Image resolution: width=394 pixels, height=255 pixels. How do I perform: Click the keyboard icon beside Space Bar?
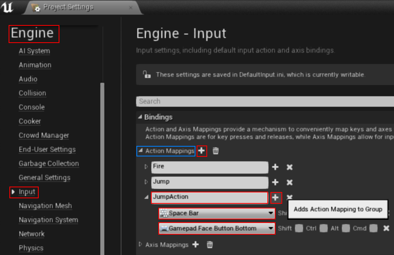coord(163,213)
